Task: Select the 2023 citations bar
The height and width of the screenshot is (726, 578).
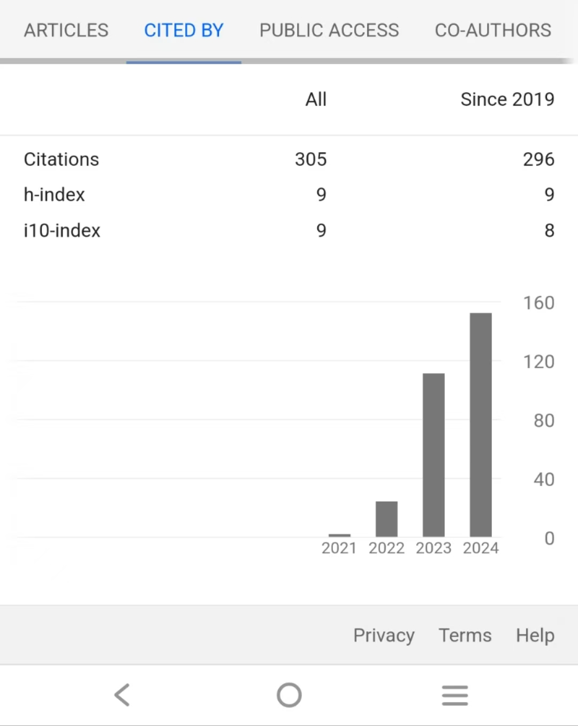Action: coord(433,455)
